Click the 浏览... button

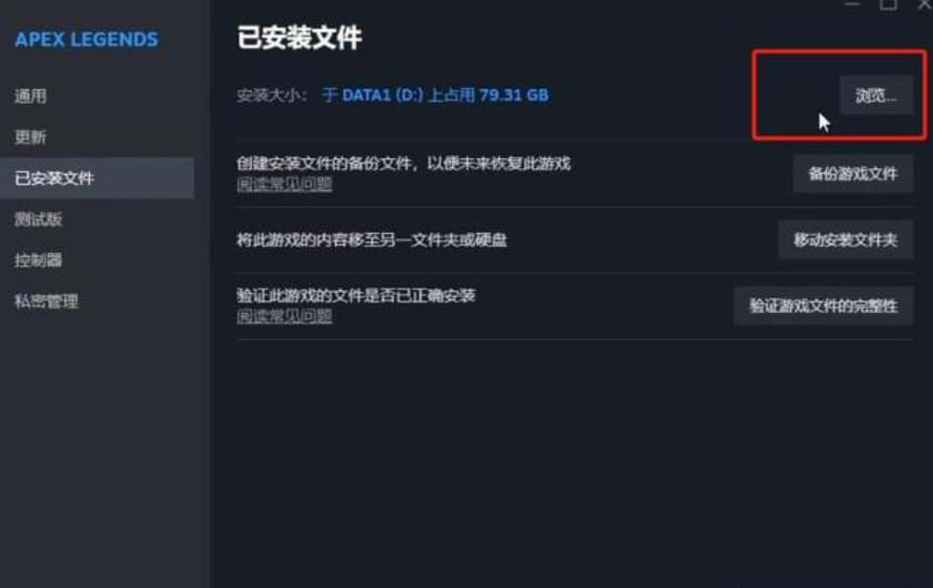tap(876, 95)
